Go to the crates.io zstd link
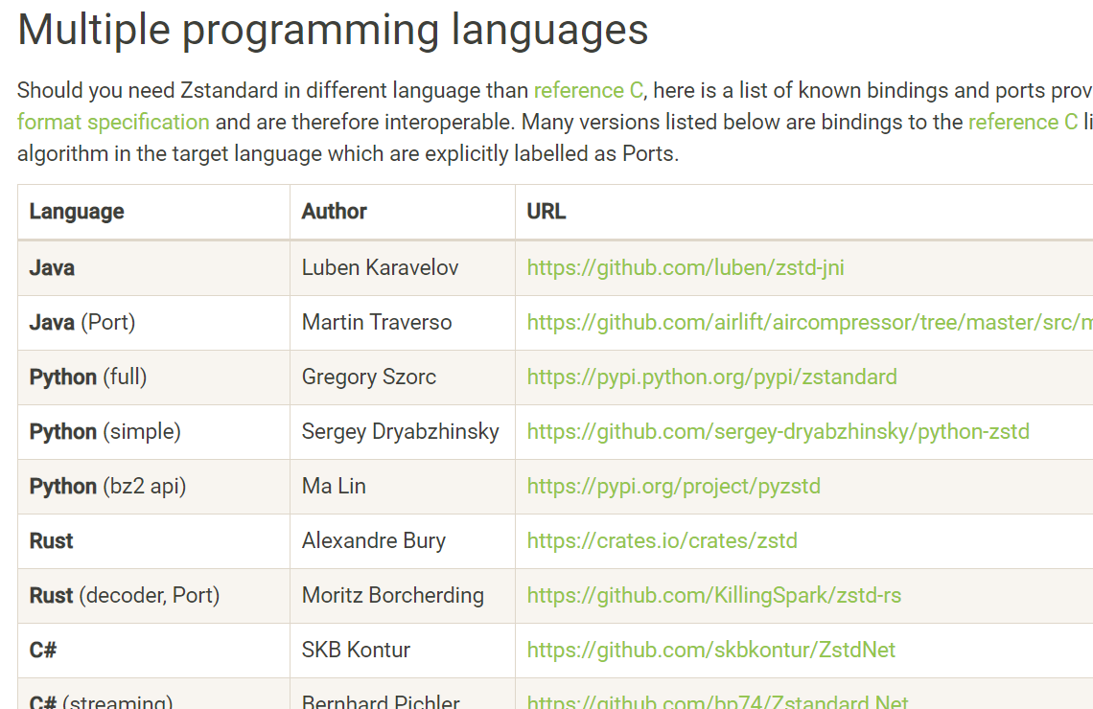The height and width of the screenshot is (709, 1093). tap(662, 541)
